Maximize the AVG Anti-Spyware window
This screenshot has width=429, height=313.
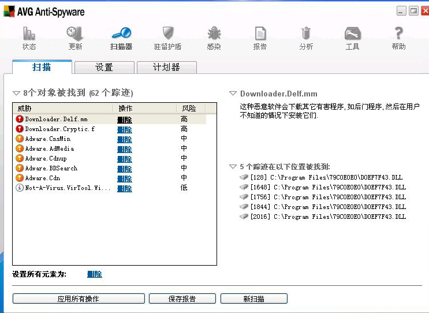pos(413,11)
